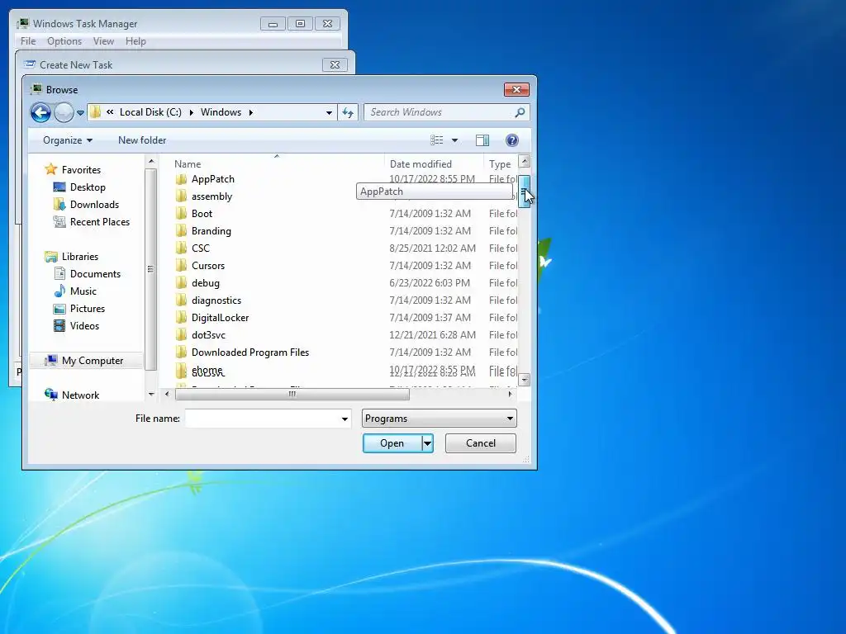The width and height of the screenshot is (846, 634).
Task: Click the Open button
Action: (x=392, y=443)
